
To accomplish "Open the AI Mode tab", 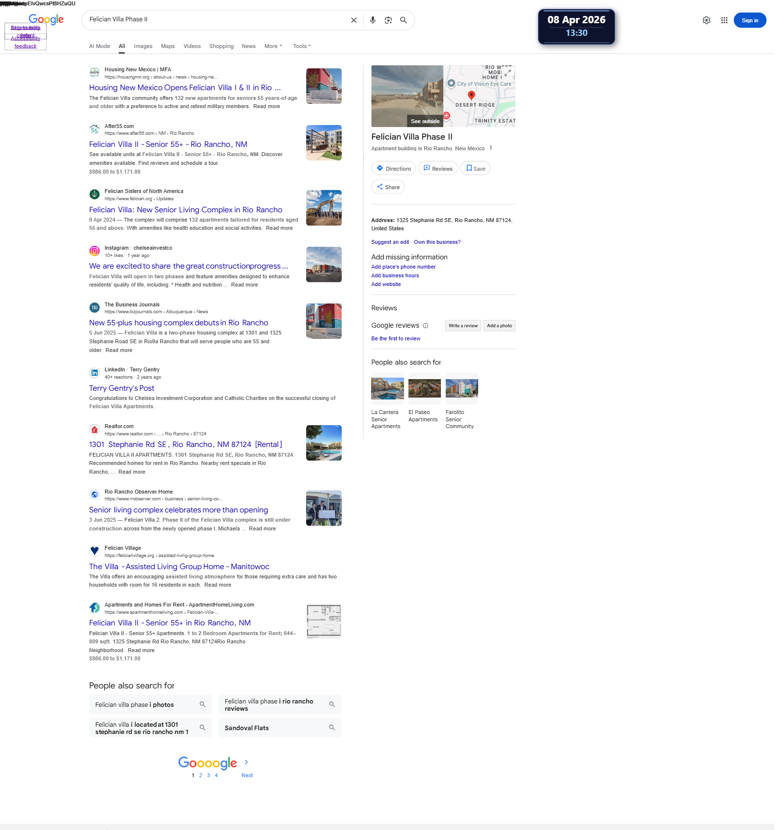I will point(99,46).
